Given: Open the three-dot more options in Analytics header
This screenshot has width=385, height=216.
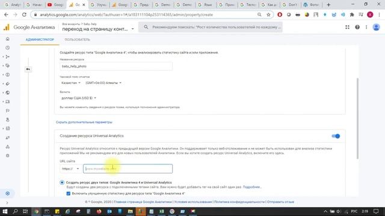Looking at the screenshot, I should tap(366, 27).
